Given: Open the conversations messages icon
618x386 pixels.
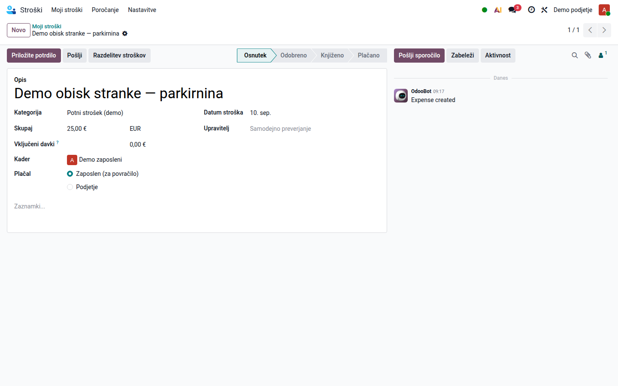Looking at the screenshot, I should (x=512, y=10).
